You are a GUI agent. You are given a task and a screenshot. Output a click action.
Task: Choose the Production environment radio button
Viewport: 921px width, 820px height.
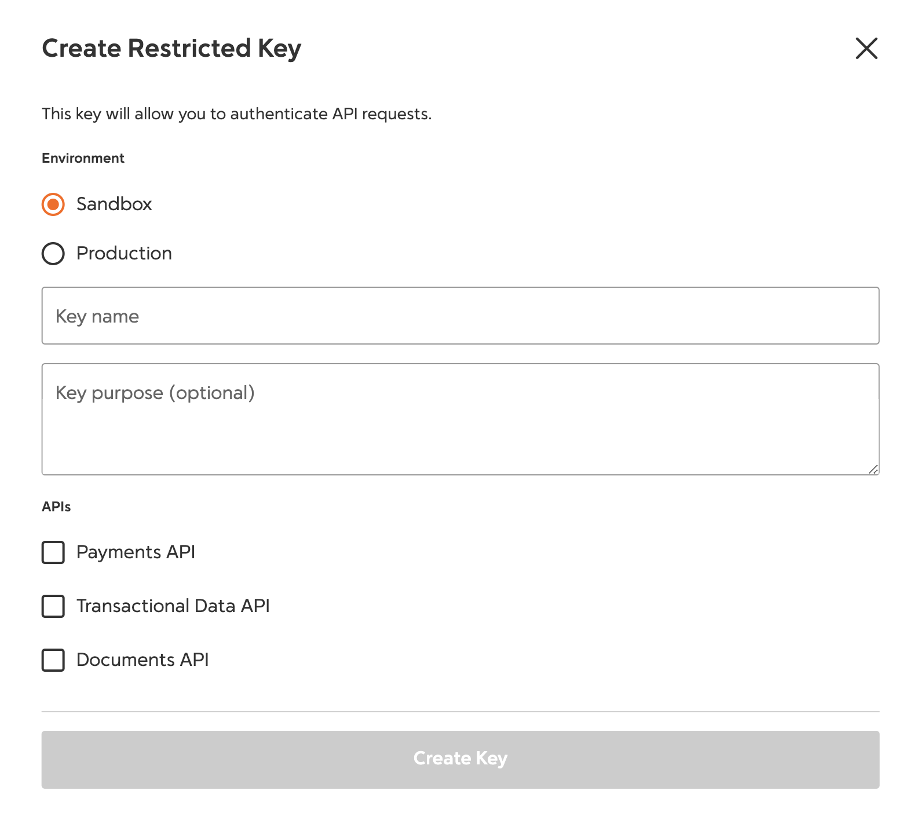click(x=53, y=254)
